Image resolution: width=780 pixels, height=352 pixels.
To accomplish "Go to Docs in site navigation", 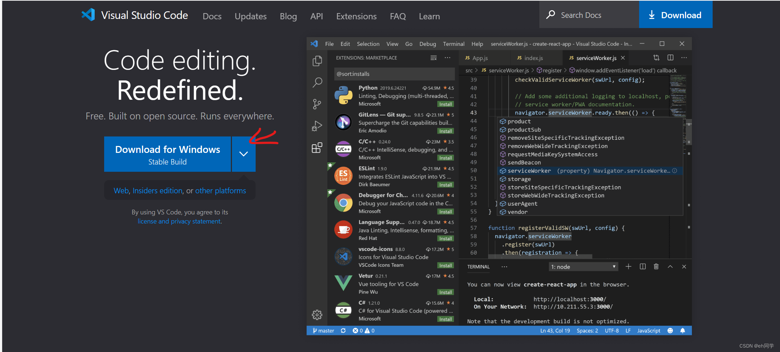I will [212, 16].
